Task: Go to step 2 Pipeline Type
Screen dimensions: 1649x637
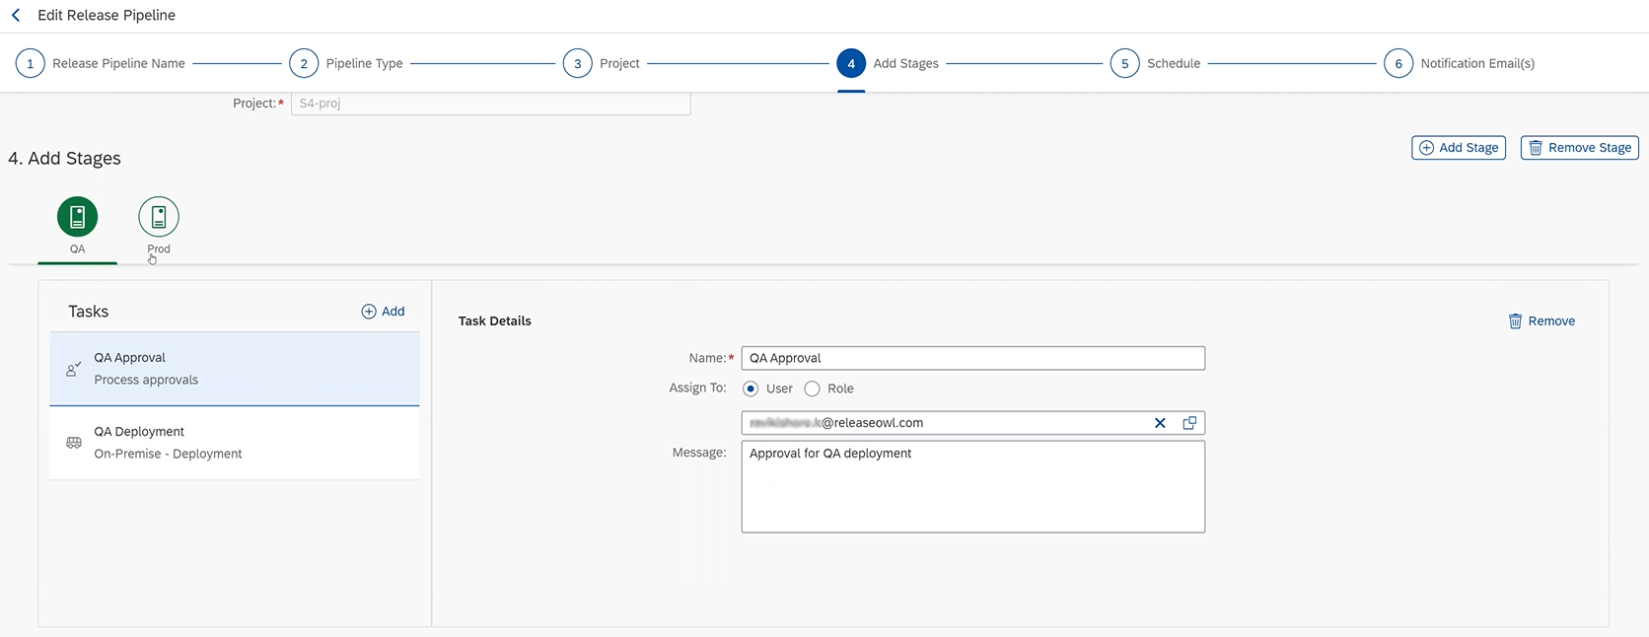Action: [x=304, y=63]
